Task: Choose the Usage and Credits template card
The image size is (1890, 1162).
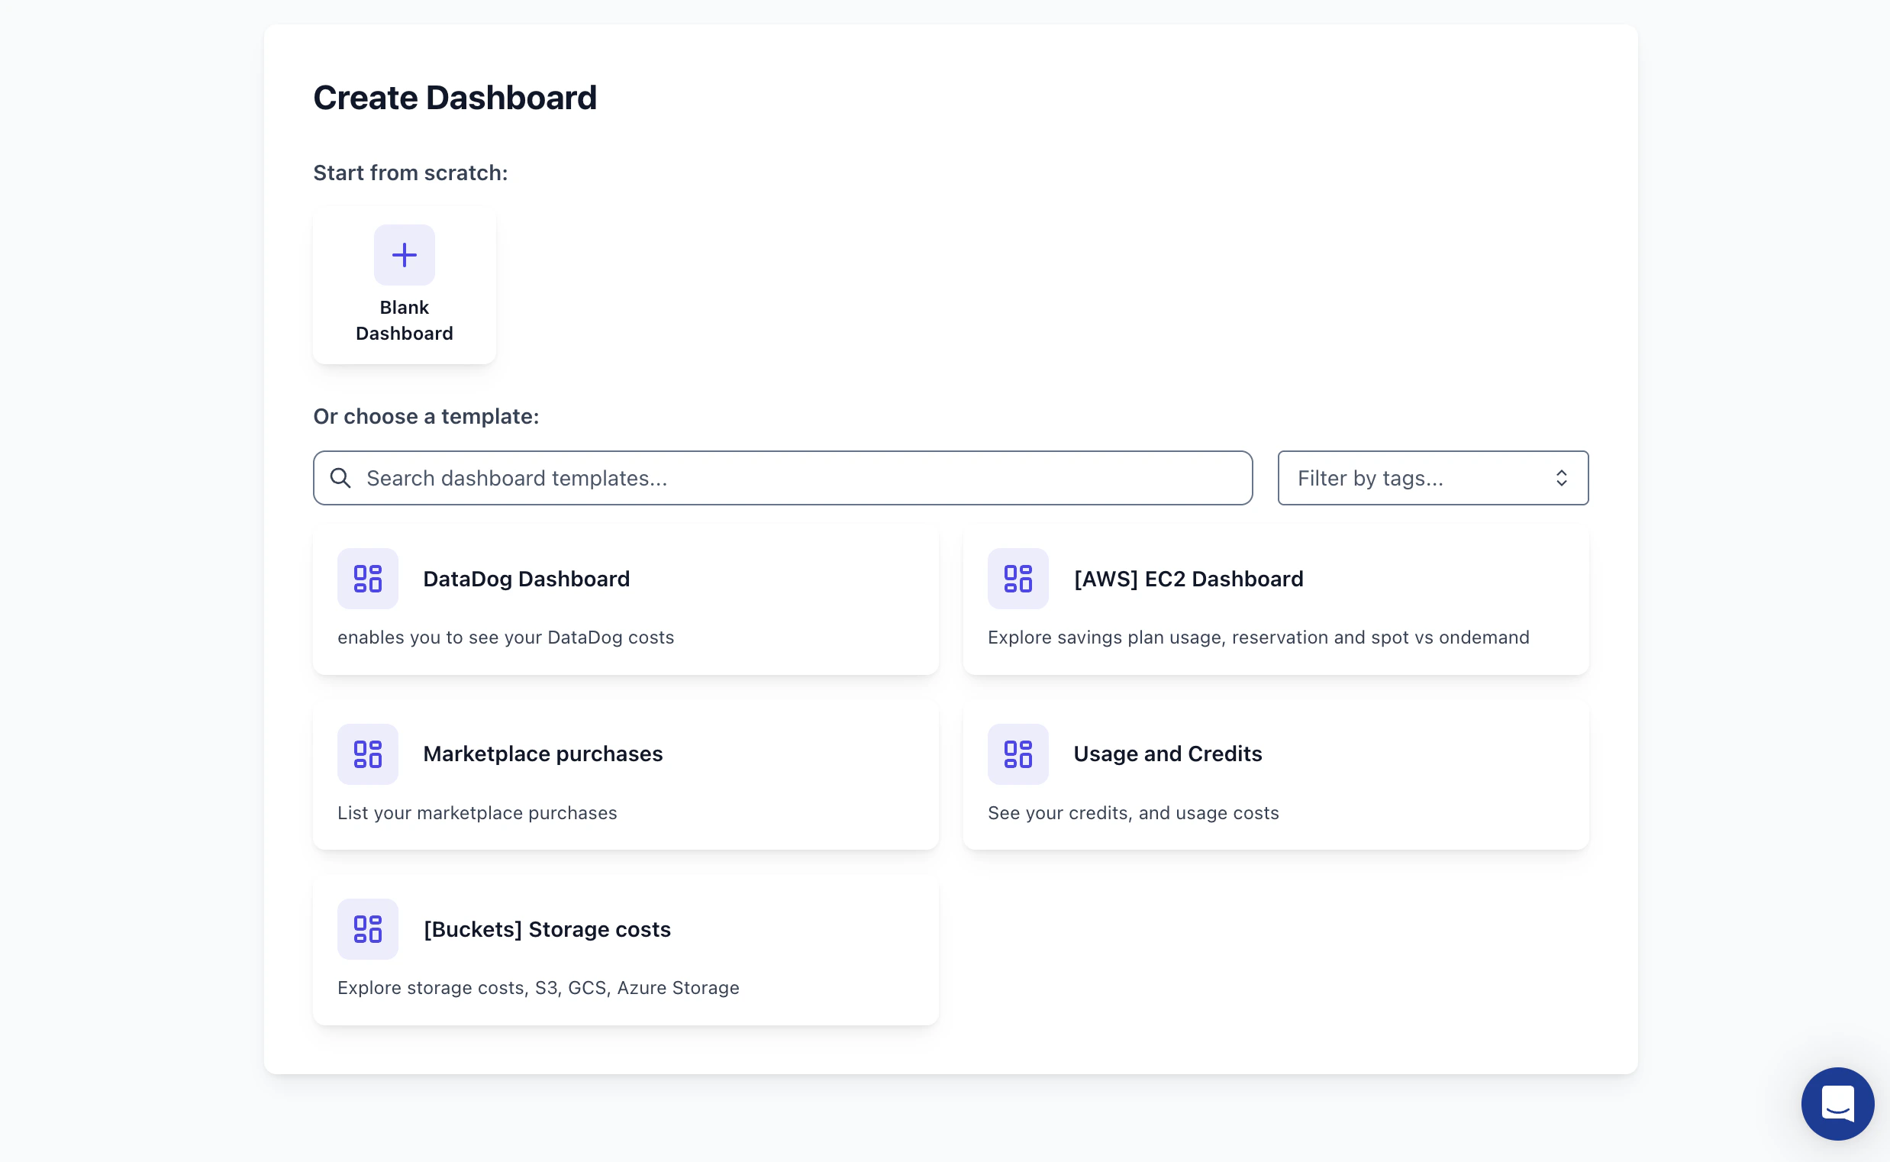Action: 1276,775
